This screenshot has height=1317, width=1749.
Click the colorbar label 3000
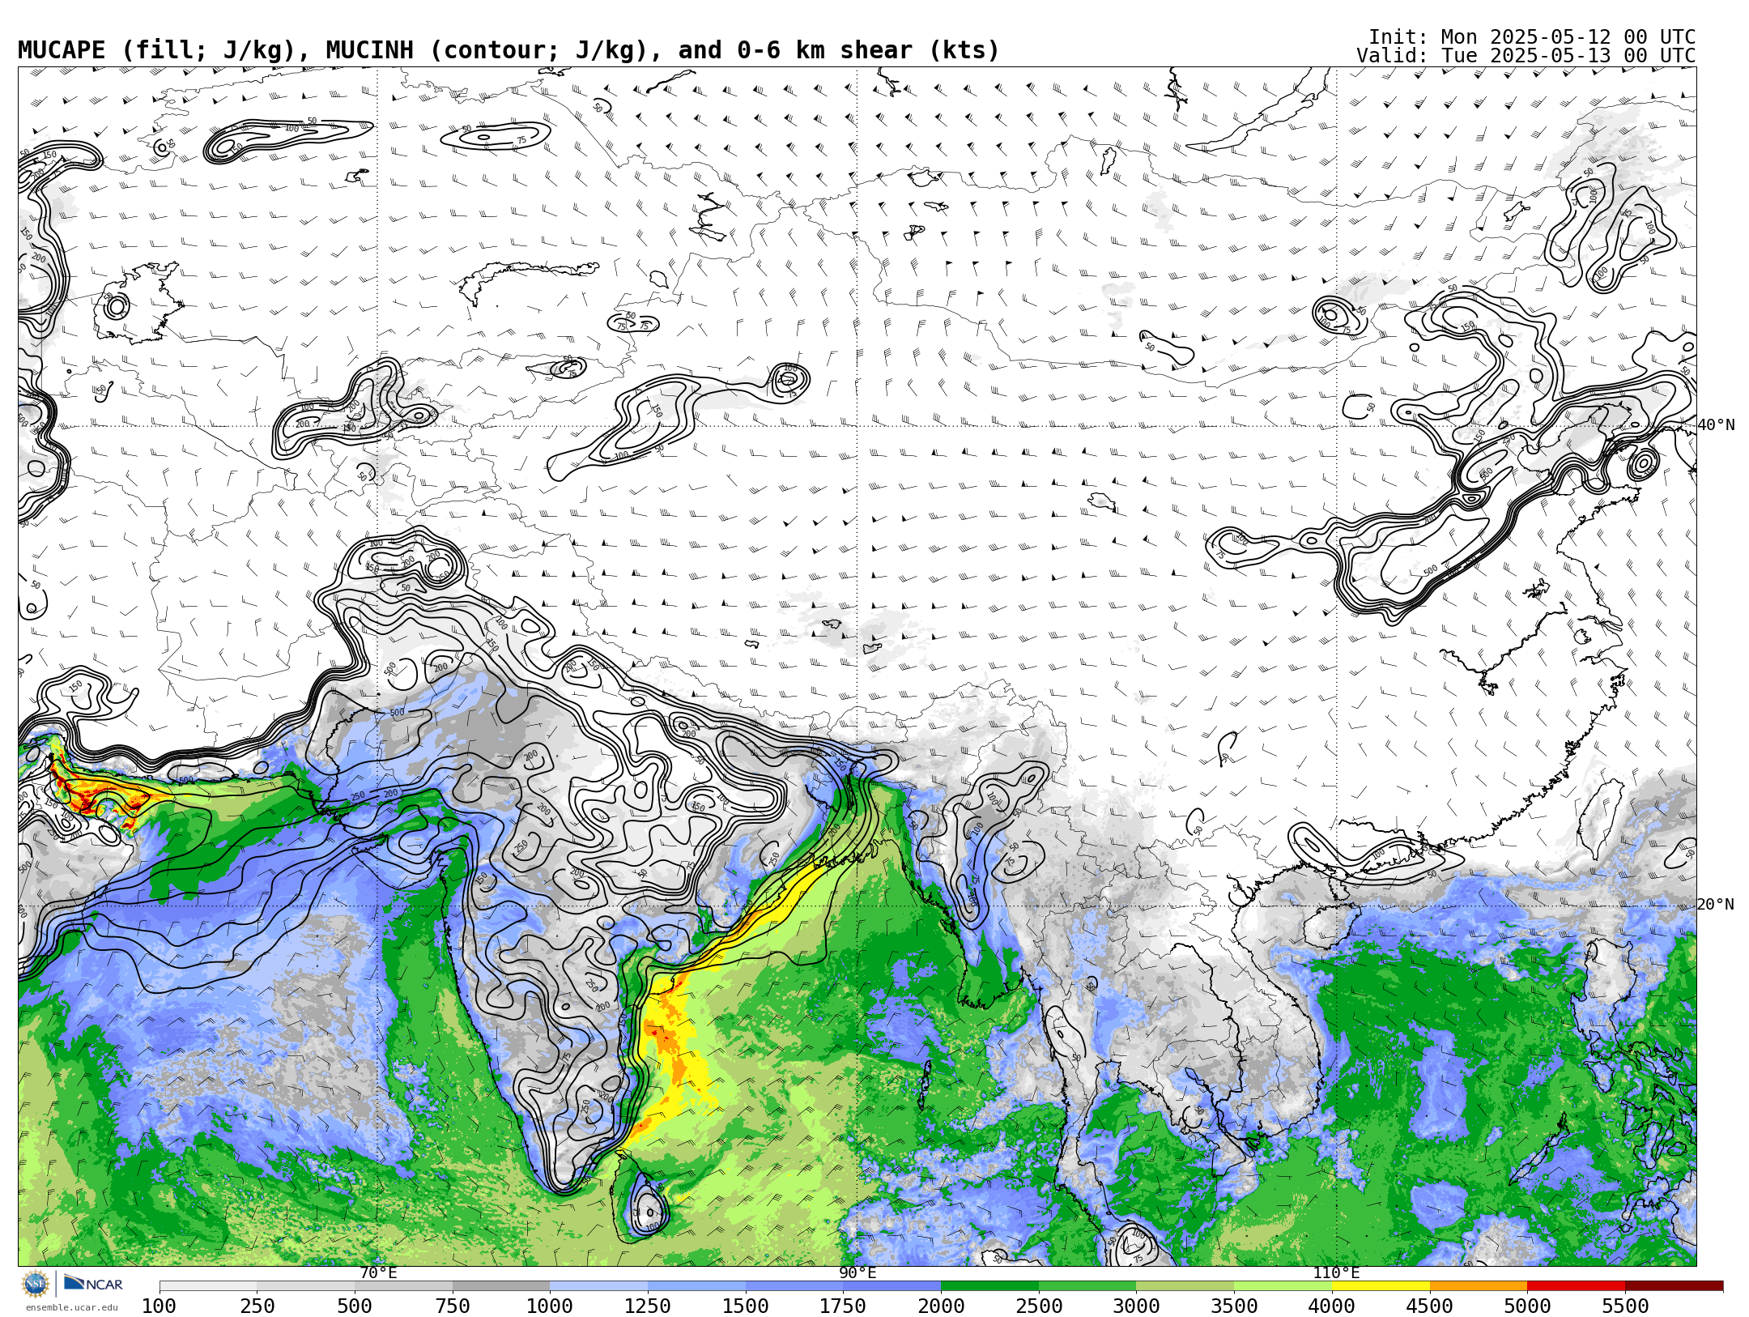click(x=1136, y=1306)
